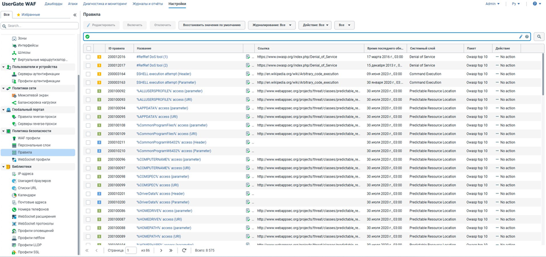Click the refresh icon in pagination bar
546x257 pixels.
[x=184, y=250]
